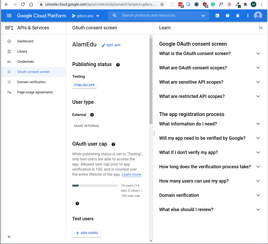Collapse the left navigation sidebar

(9, 237)
